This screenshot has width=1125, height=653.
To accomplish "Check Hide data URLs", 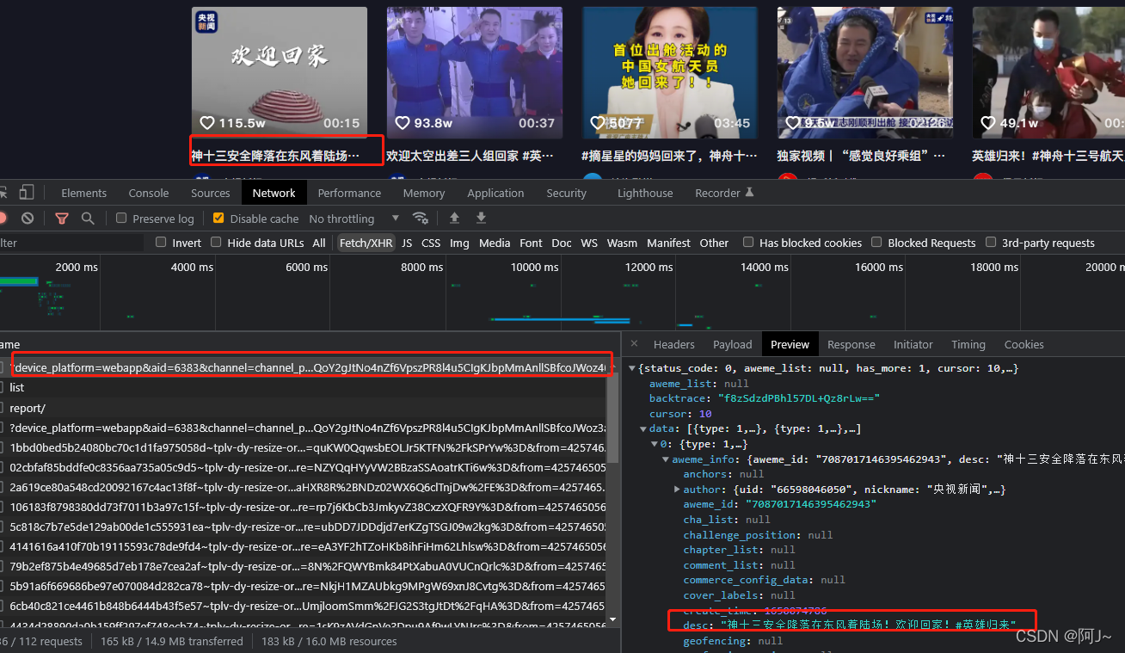I will pyautogui.click(x=216, y=243).
